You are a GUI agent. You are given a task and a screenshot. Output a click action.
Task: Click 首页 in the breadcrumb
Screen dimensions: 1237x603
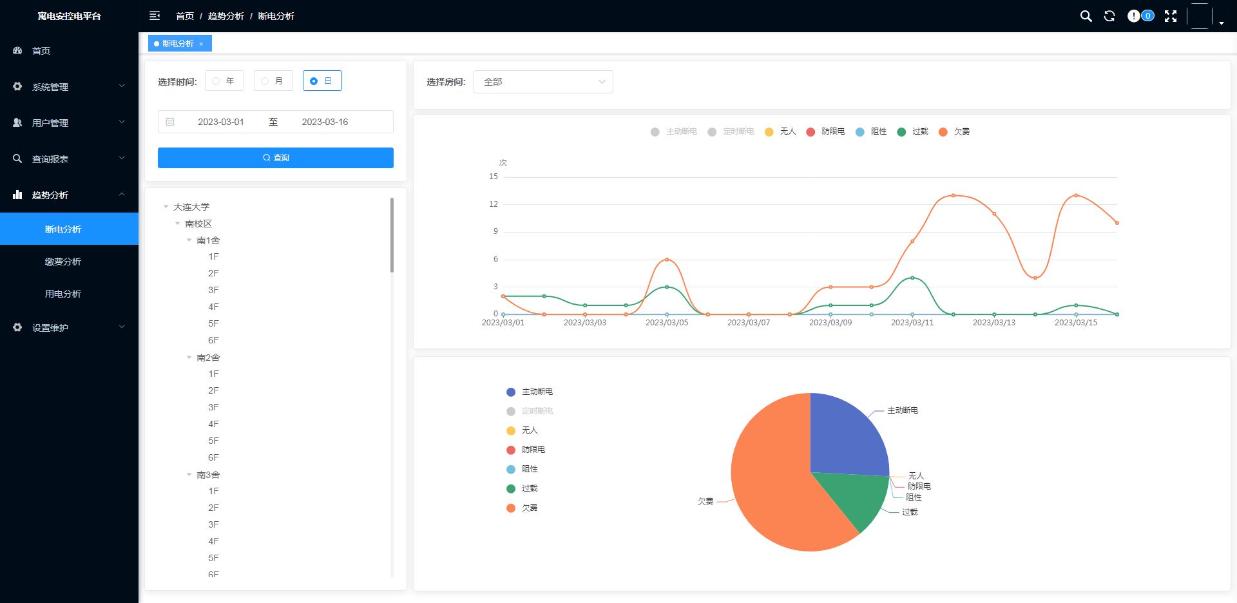[x=185, y=16]
